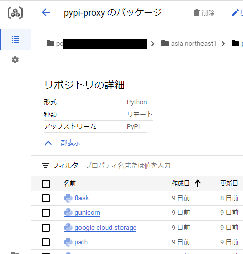Toggle the select-all checkbox in header

coord(46,184)
